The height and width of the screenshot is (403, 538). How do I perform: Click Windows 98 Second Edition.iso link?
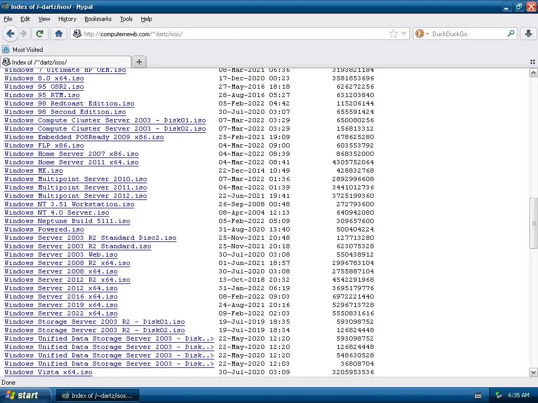point(65,112)
